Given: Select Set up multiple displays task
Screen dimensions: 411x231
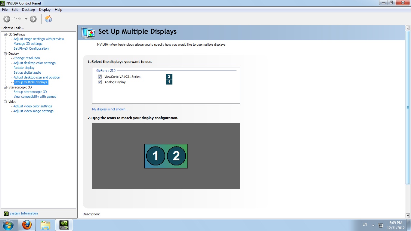Looking at the screenshot, I should (31, 82).
